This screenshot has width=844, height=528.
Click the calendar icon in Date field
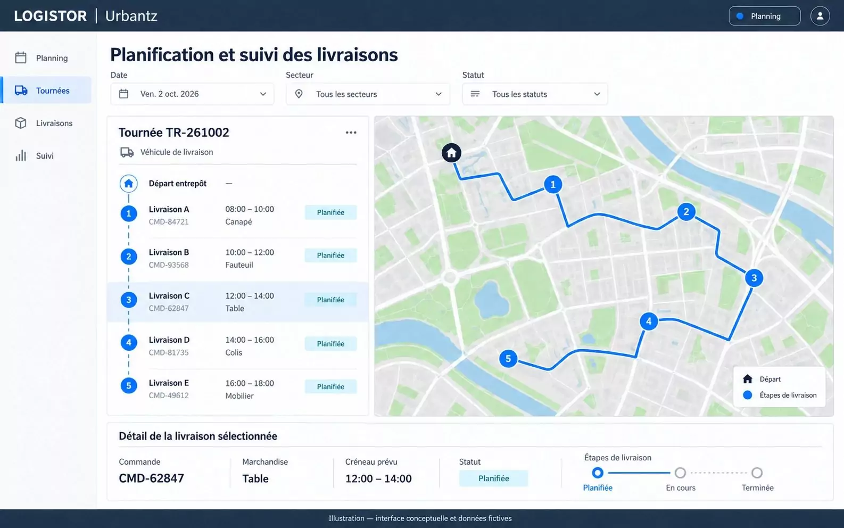tap(123, 94)
